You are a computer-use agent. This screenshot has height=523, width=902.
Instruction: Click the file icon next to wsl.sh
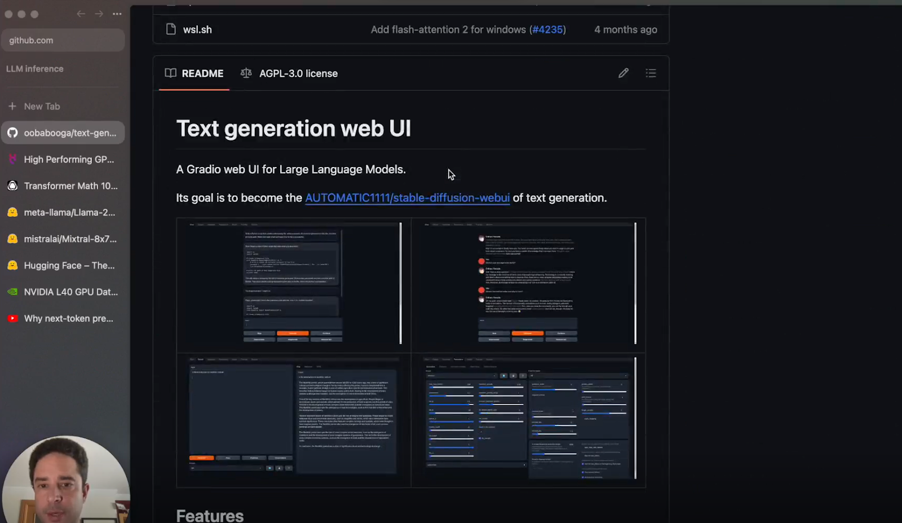tap(171, 29)
